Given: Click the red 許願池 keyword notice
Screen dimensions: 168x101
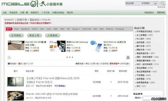Looking at the screenshot, I should (28, 23).
